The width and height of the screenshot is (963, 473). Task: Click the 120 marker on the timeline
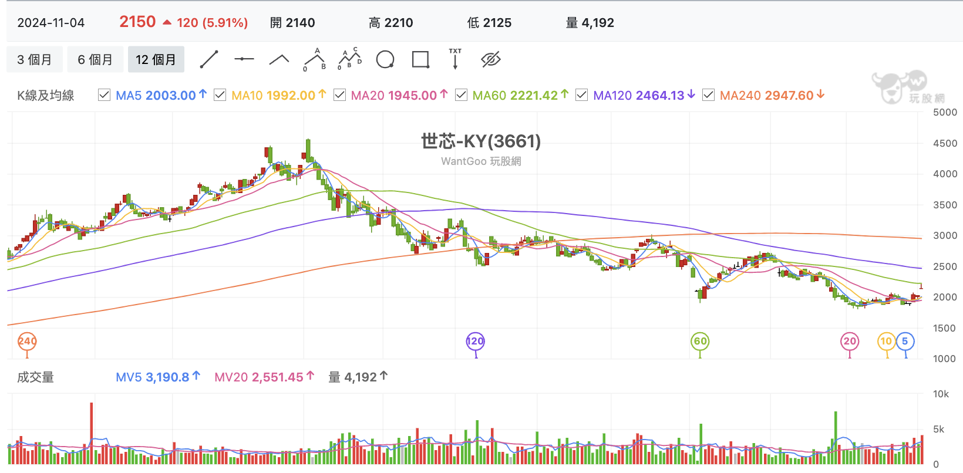point(475,341)
